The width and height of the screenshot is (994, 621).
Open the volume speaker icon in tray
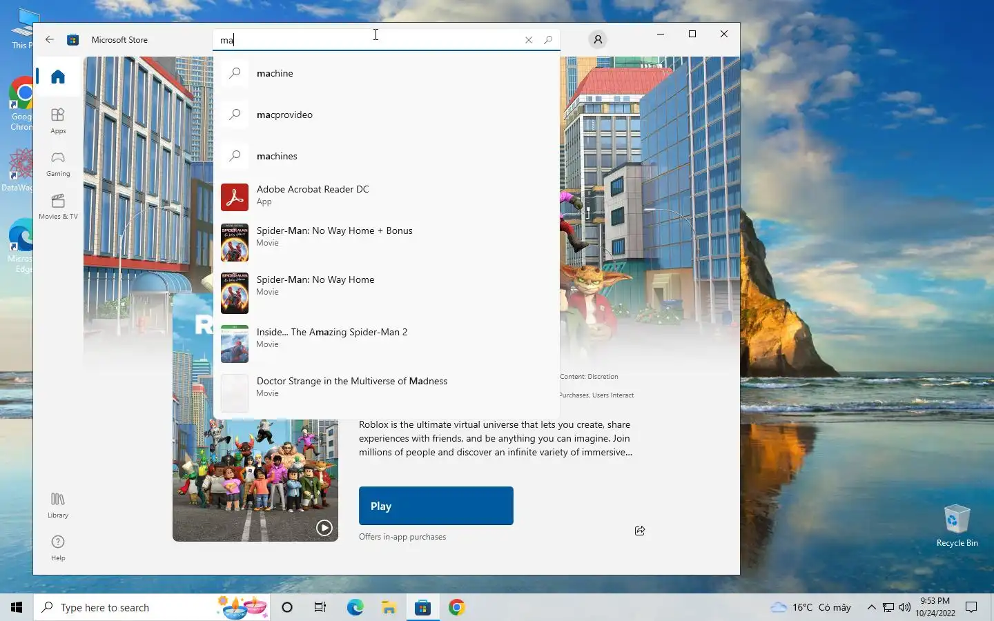905,607
